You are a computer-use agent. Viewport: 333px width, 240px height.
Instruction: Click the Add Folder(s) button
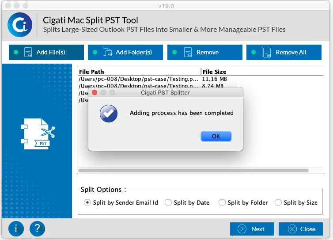[x=125, y=52]
